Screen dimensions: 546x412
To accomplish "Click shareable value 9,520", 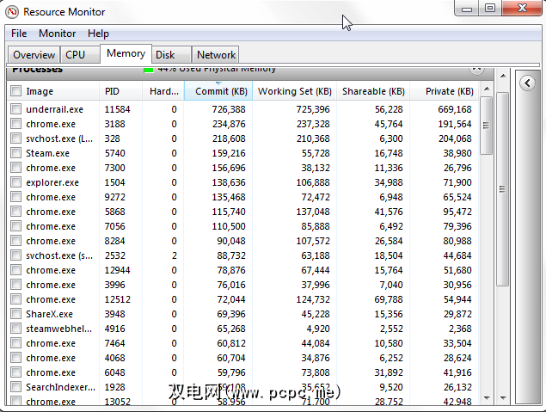I will [x=391, y=387].
